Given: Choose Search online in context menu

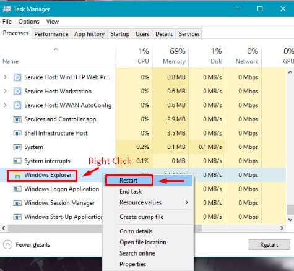Looking at the screenshot, I should (x=137, y=253).
